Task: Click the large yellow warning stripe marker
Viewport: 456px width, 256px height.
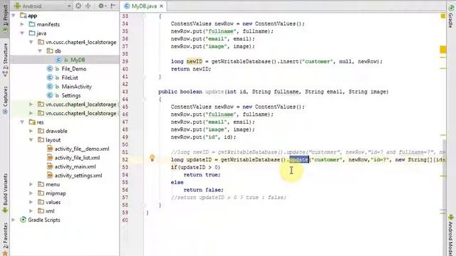Action: click(443, 50)
